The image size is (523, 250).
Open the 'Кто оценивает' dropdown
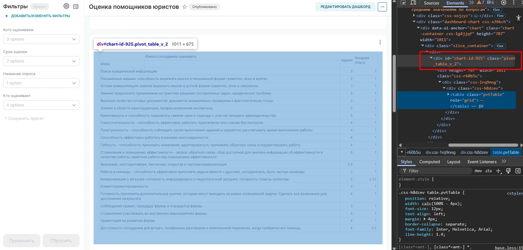[41, 105]
